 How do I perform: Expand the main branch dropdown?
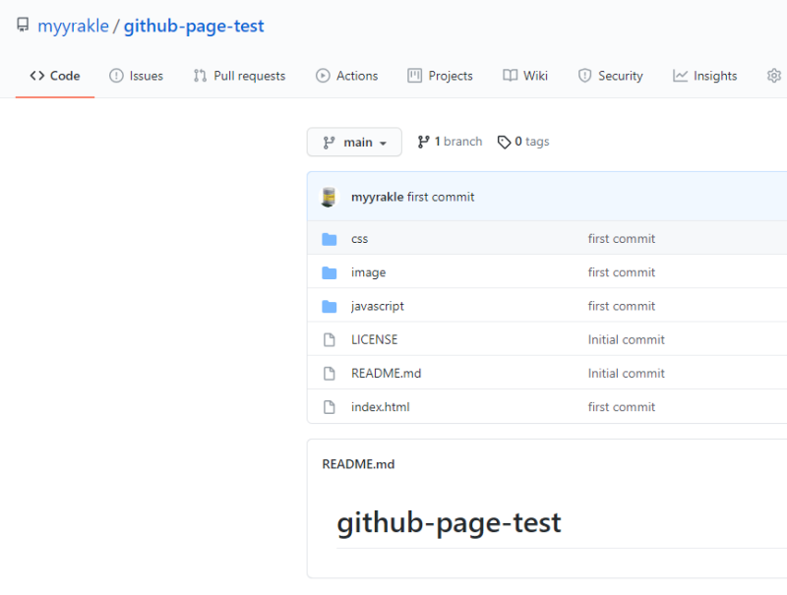pyautogui.click(x=354, y=142)
